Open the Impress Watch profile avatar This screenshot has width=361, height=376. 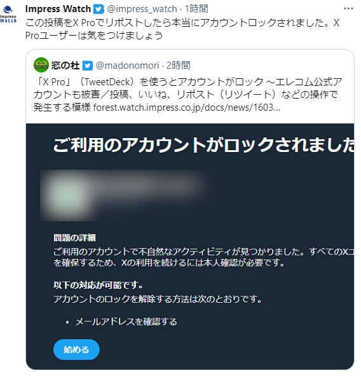coord(8,15)
